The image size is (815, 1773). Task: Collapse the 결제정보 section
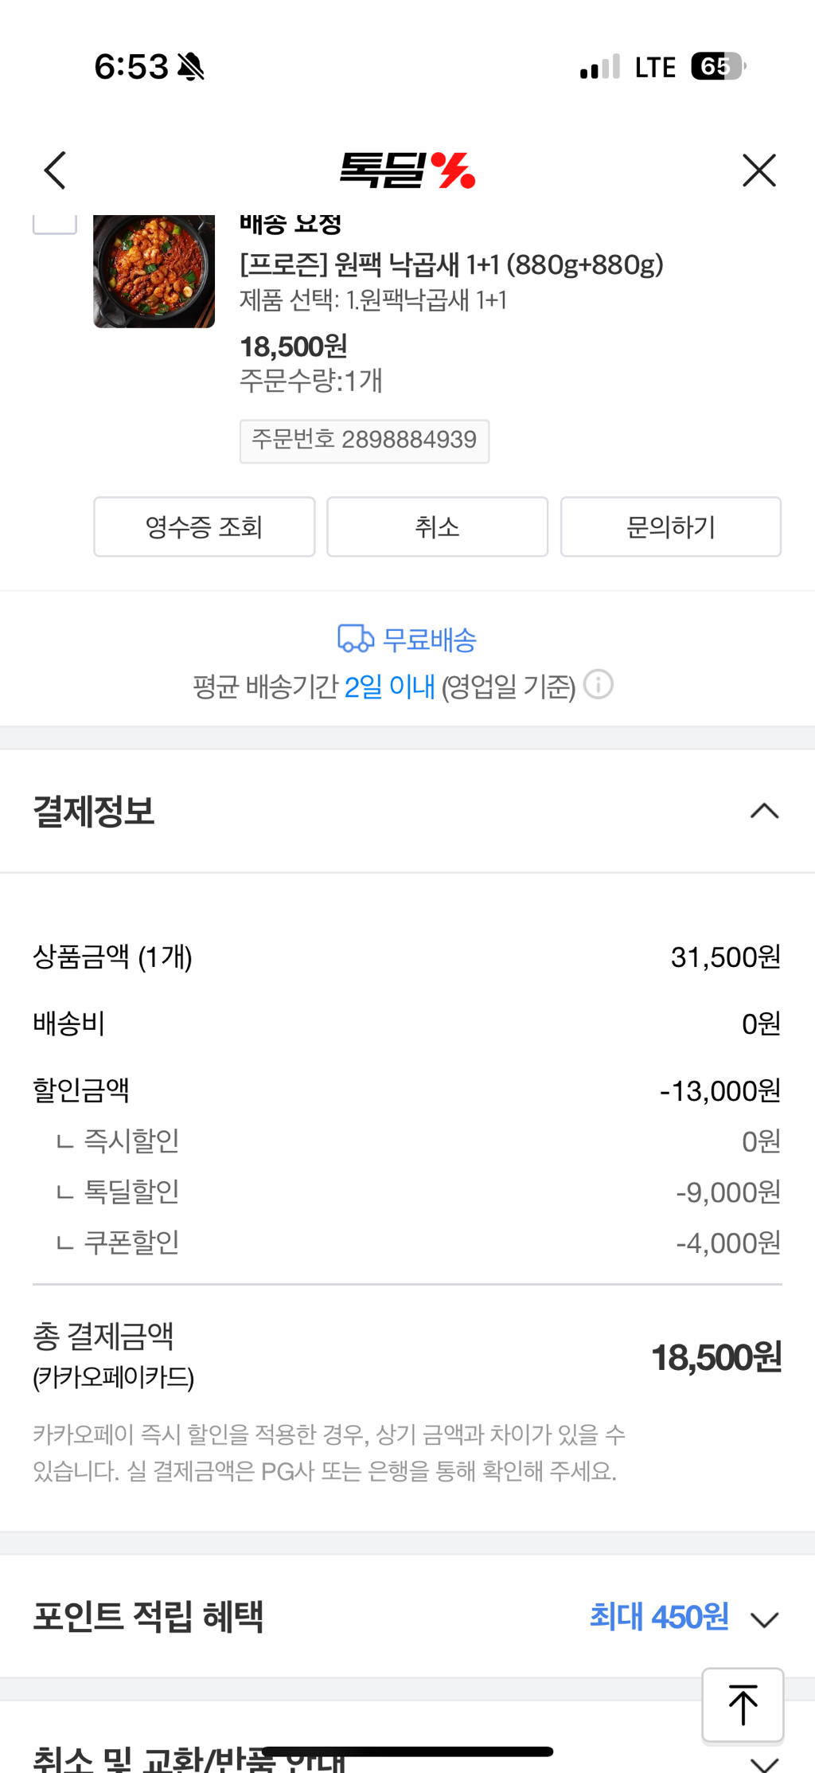[x=764, y=812]
